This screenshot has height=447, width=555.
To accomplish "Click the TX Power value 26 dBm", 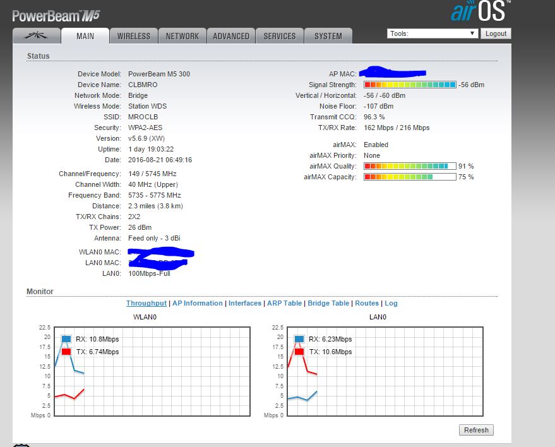I will tap(140, 227).
